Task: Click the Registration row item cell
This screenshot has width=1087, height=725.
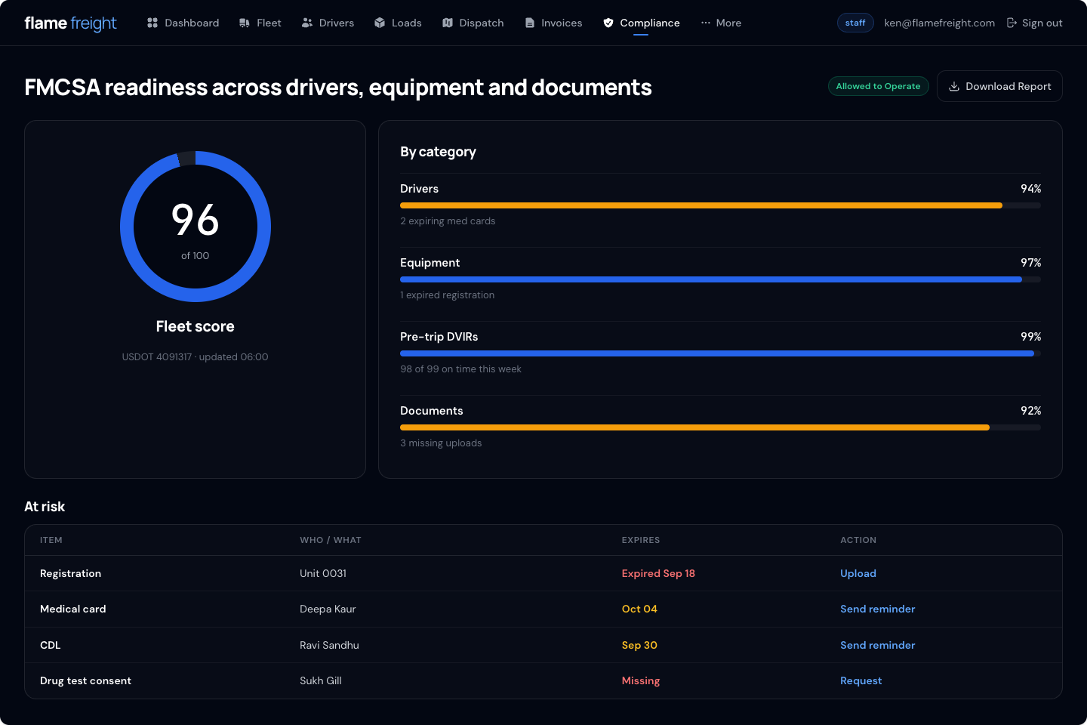Action: 70,573
